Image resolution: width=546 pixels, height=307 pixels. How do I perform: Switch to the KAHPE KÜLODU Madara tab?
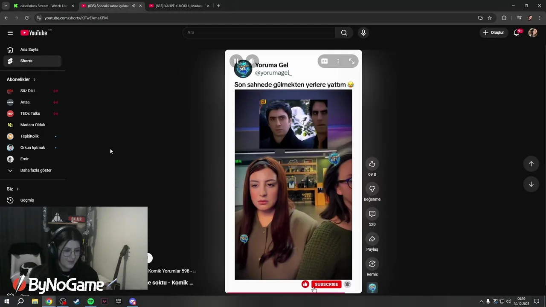click(179, 6)
